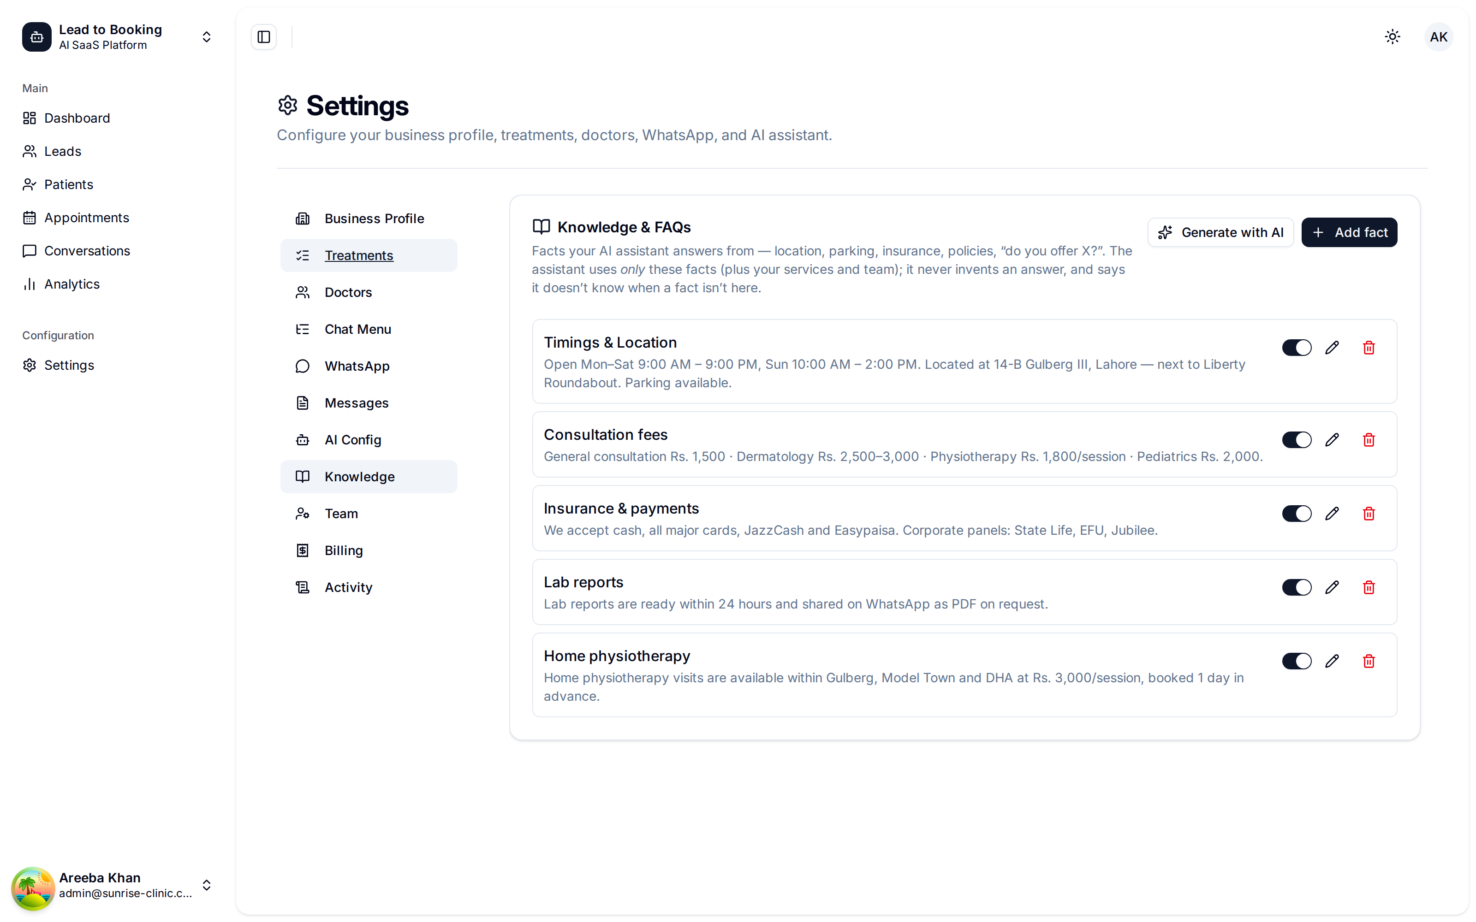Toggle the sidebar panel icon
This screenshot has height=922, width=1476.
263,36
